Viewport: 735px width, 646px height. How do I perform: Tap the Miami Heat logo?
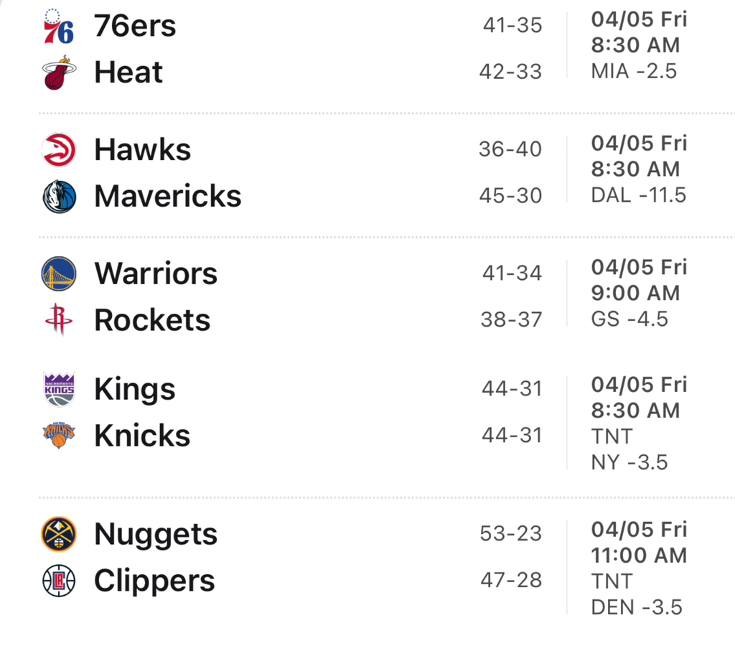(58, 72)
